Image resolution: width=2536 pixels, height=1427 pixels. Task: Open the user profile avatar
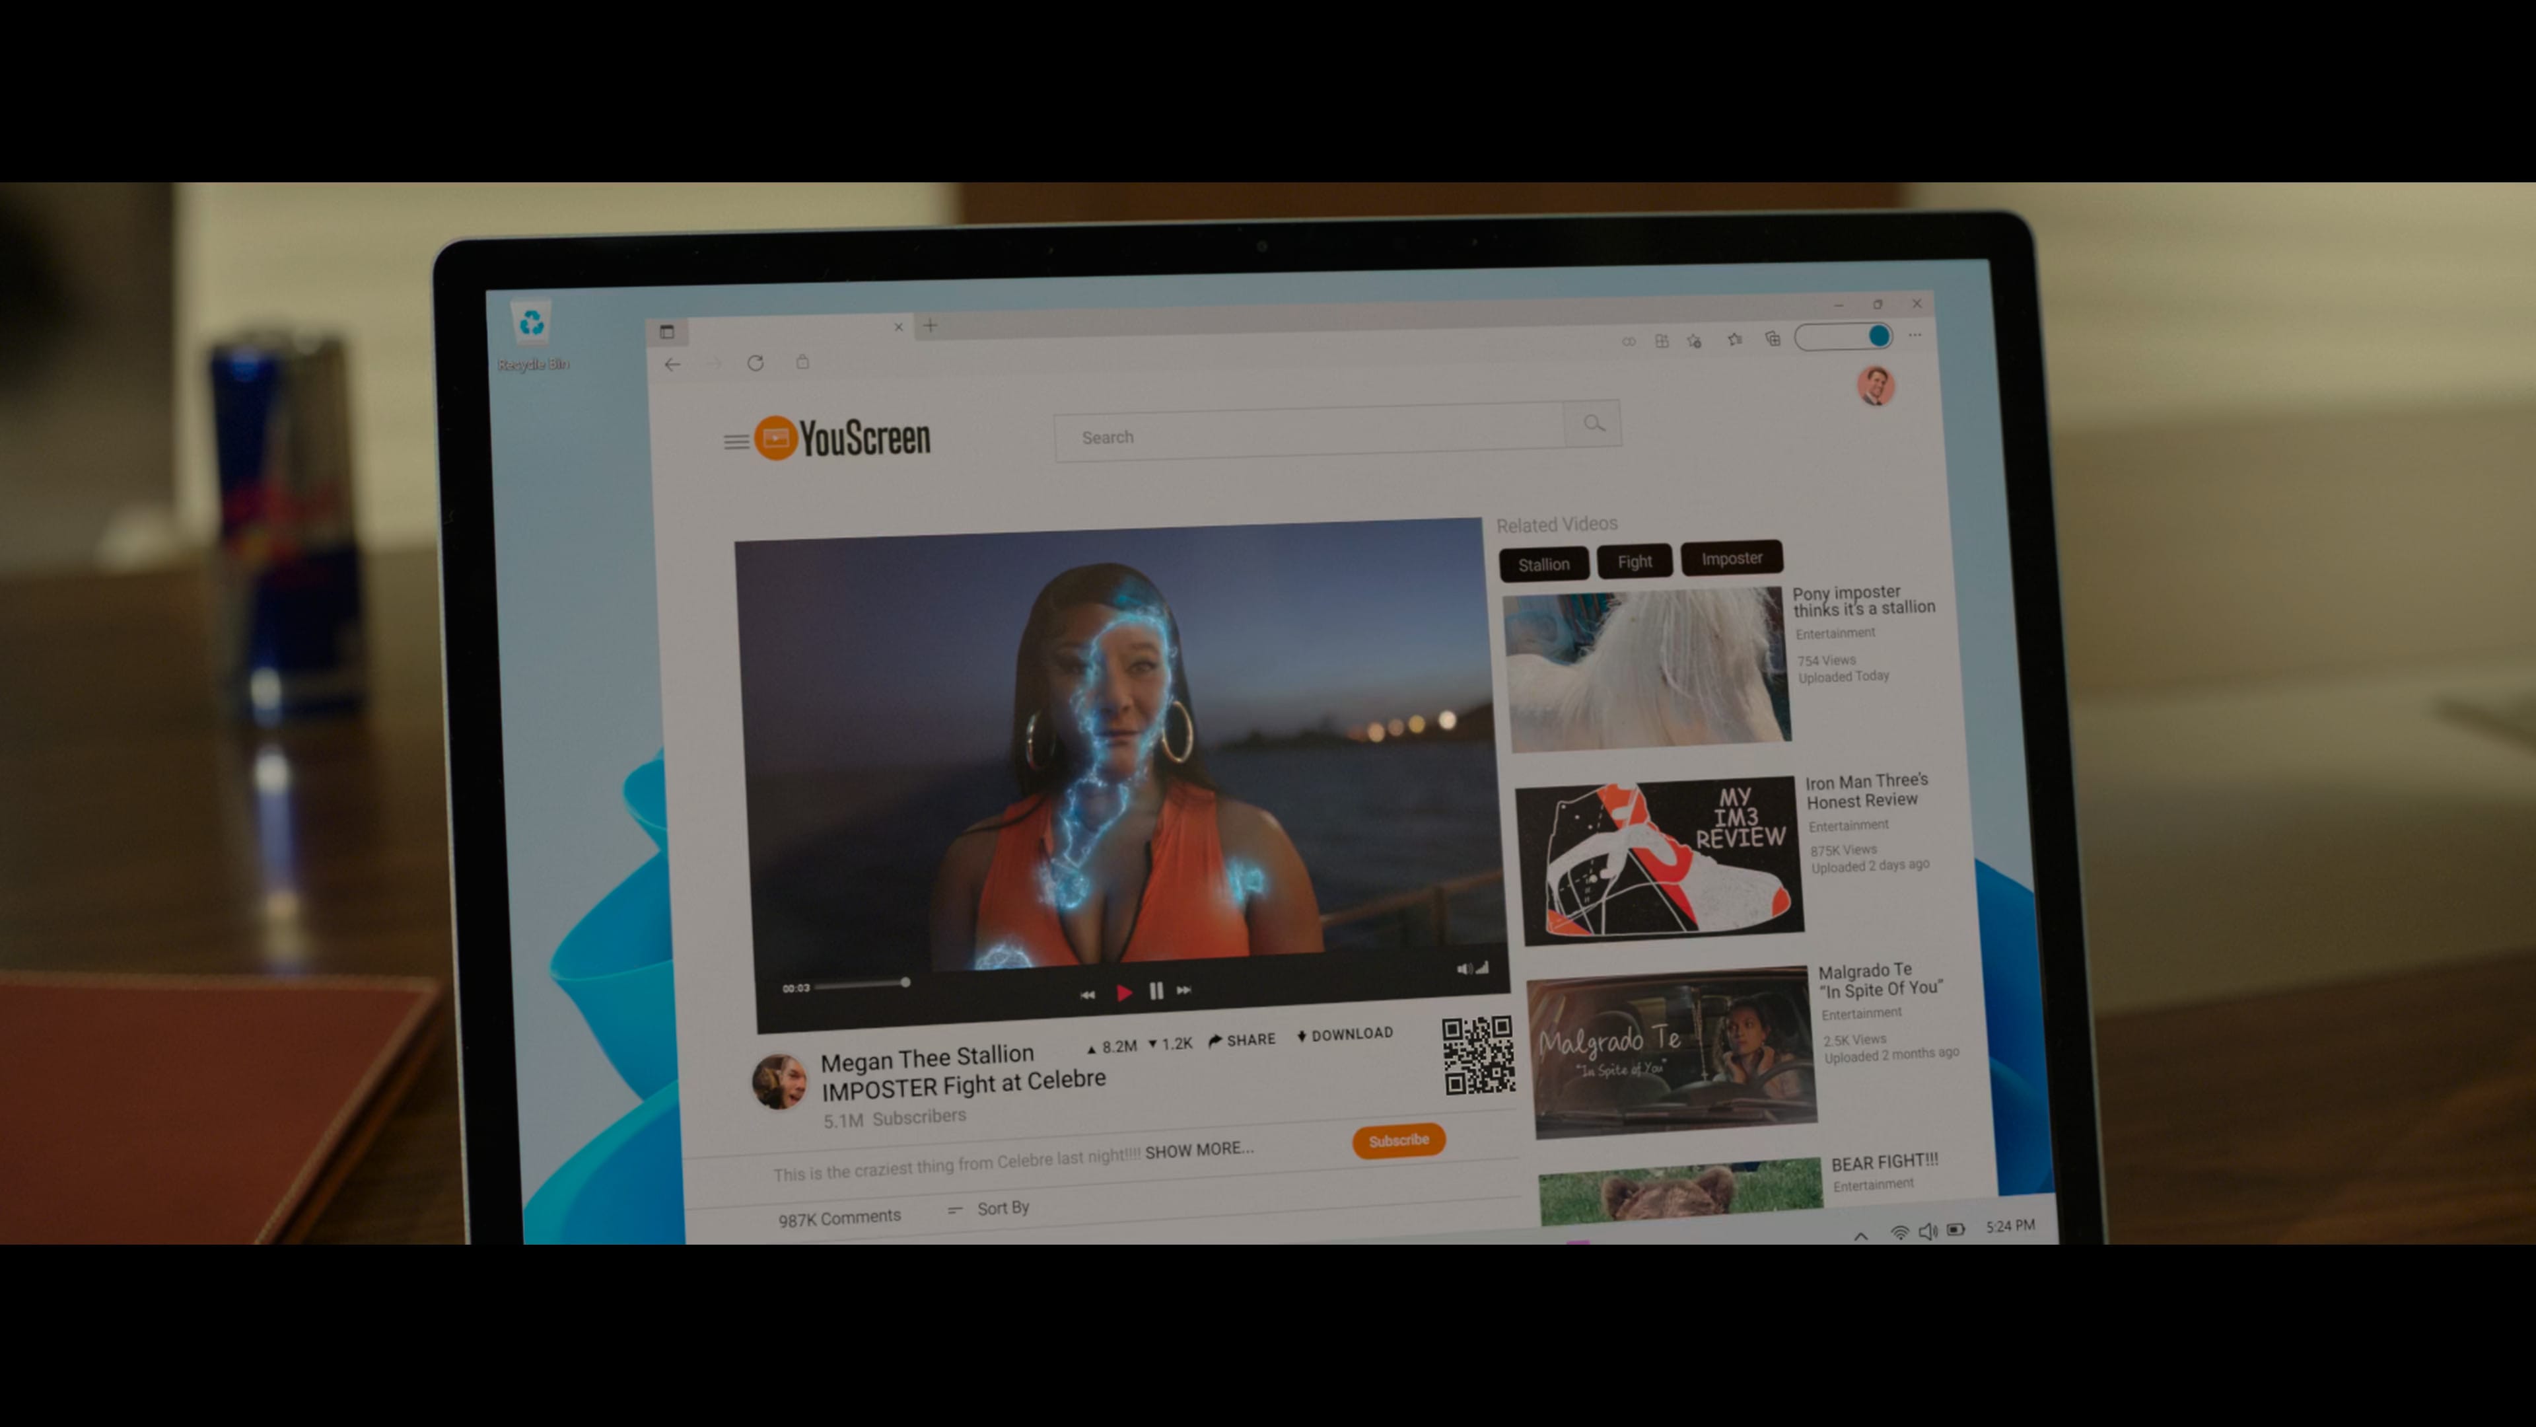[x=1876, y=385]
